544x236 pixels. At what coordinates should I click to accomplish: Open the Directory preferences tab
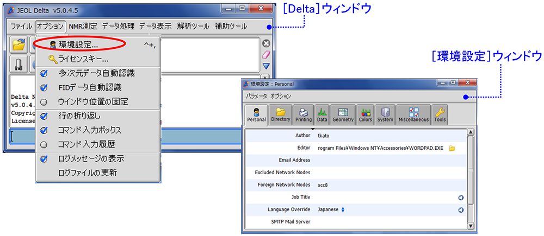click(x=281, y=114)
